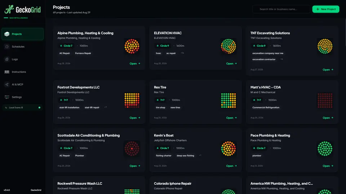Expand the +16 keywords on ELEVATION HVAC
This screenshot has height=194, width=346.
[x=182, y=53]
